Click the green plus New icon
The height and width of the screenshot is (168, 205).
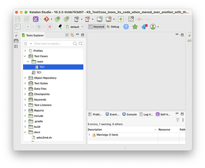(121, 19)
